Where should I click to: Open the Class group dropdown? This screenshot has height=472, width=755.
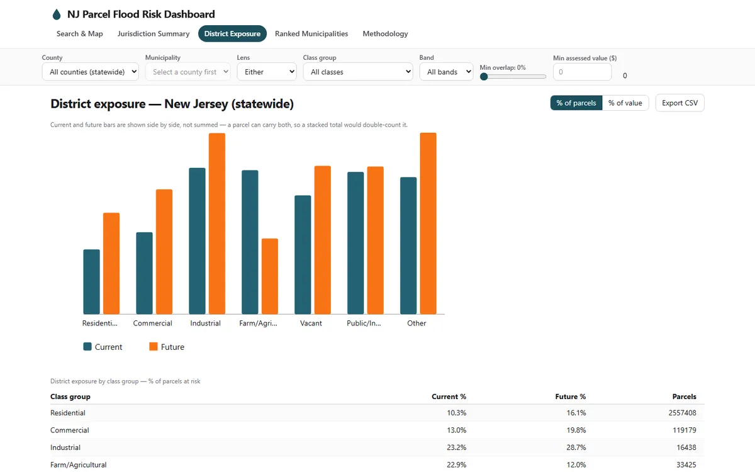click(x=357, y=72)
